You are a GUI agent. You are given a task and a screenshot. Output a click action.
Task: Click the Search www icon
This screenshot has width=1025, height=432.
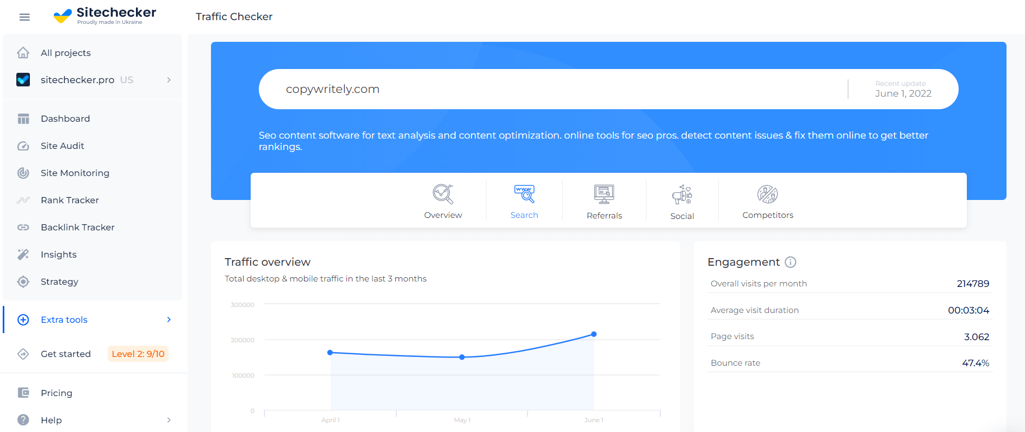coord(524,194)
